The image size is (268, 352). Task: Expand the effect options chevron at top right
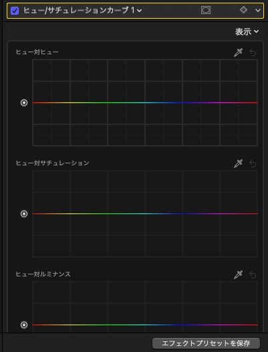point(258,10)
